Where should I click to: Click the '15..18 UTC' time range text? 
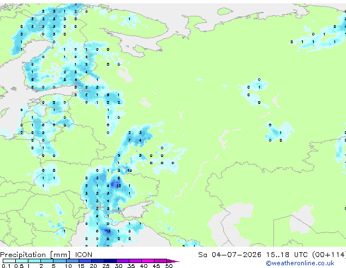[287, 255]
